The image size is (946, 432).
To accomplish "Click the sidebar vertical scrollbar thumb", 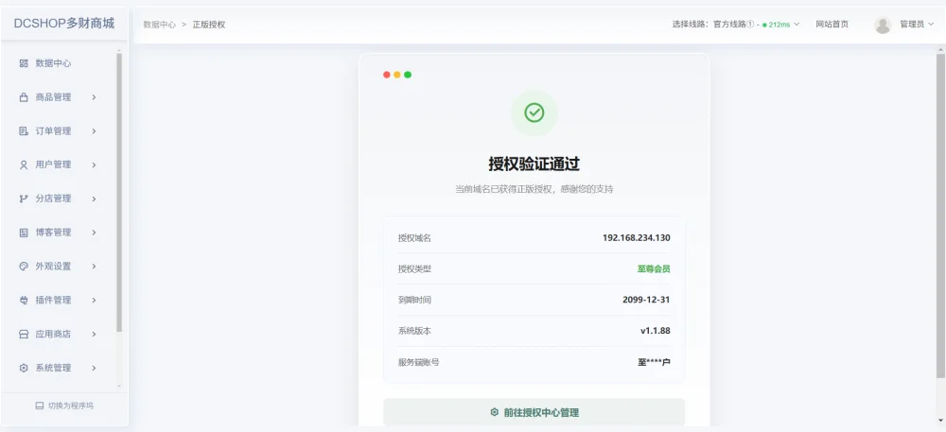I will point(119,192).
